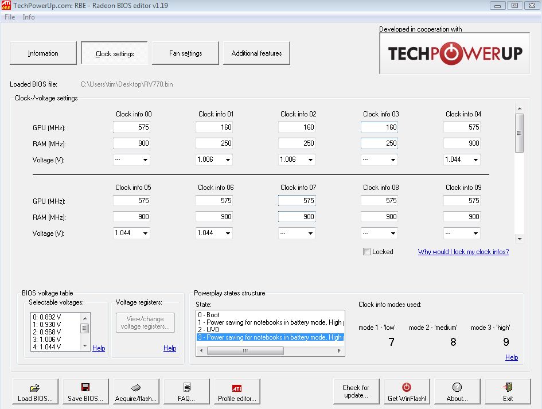Viewport: 542px width, 409px height.
Task: Click left arrow of Powerplay states scrollbar
Action: [x=201, y=350]
